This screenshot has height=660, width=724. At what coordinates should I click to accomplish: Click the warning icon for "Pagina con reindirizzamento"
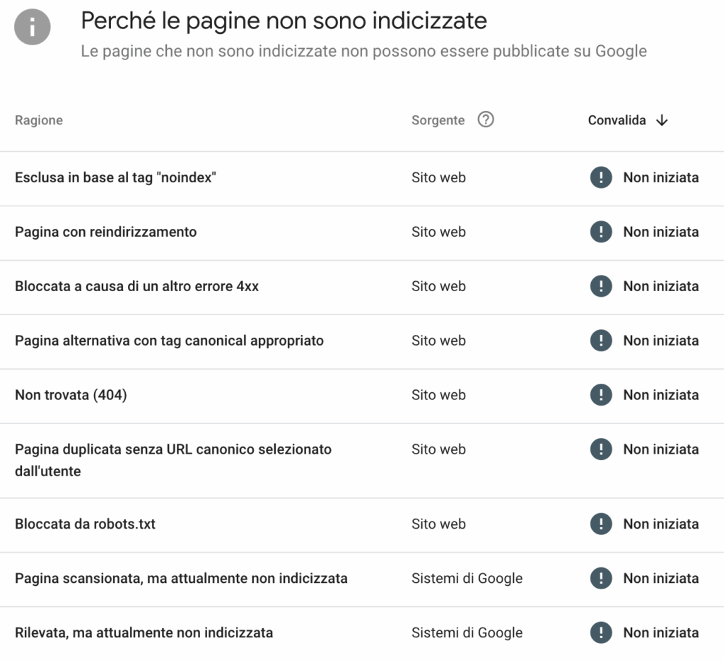[600, 232]
